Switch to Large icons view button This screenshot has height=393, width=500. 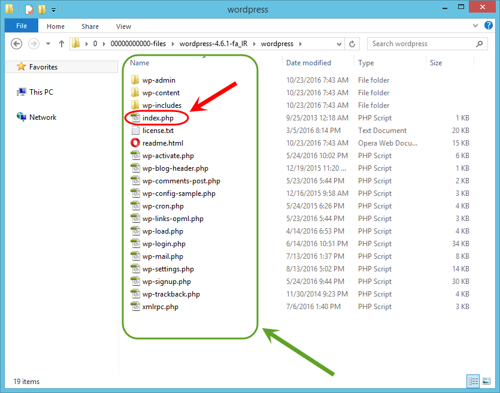click(x=486, y=381)
